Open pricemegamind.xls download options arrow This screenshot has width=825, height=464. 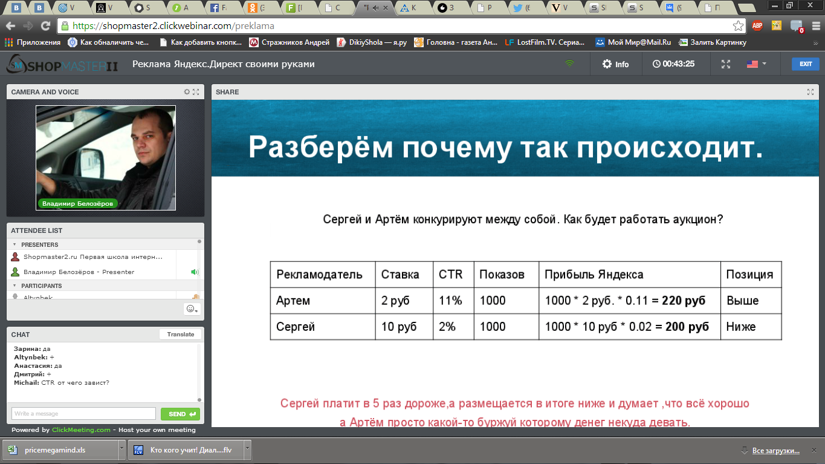(121, 451)
